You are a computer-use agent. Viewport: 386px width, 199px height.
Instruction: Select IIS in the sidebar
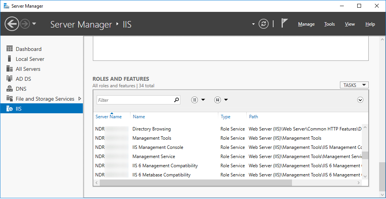tap(41, 109)
